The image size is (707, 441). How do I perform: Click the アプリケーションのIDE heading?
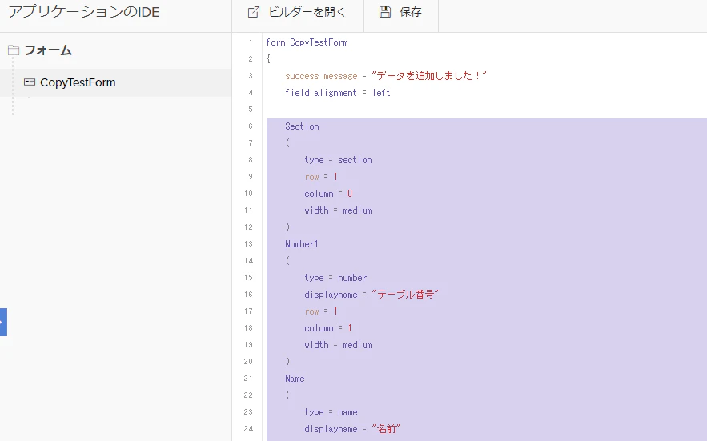click(84, 12)
